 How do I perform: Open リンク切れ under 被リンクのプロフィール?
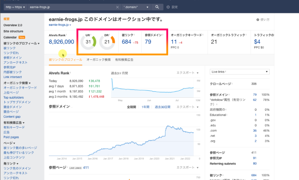(11, 53)
